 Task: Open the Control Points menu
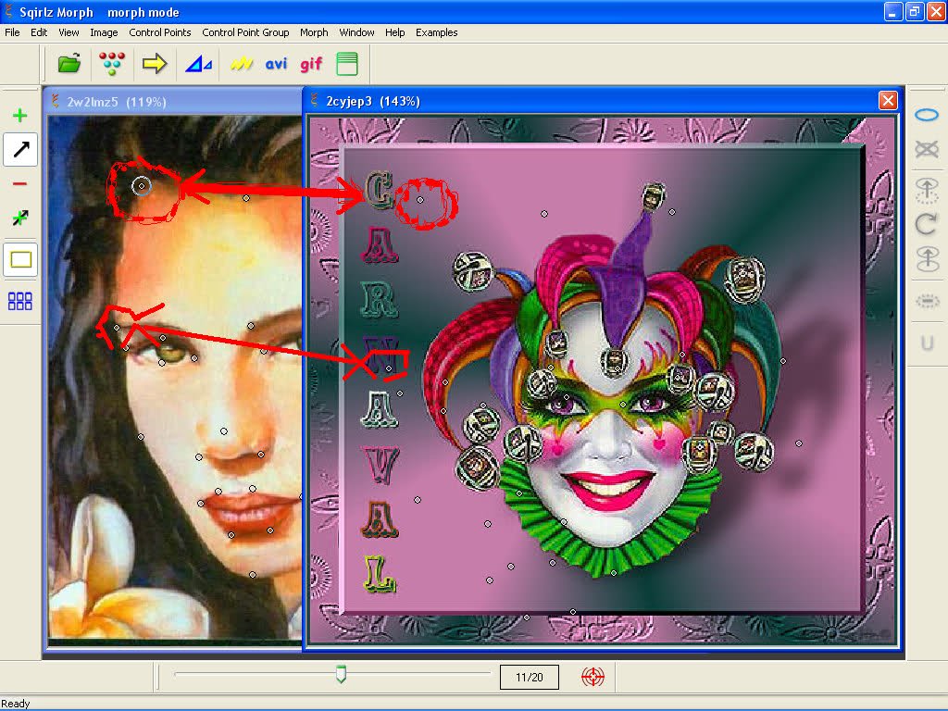coord(159,32)
